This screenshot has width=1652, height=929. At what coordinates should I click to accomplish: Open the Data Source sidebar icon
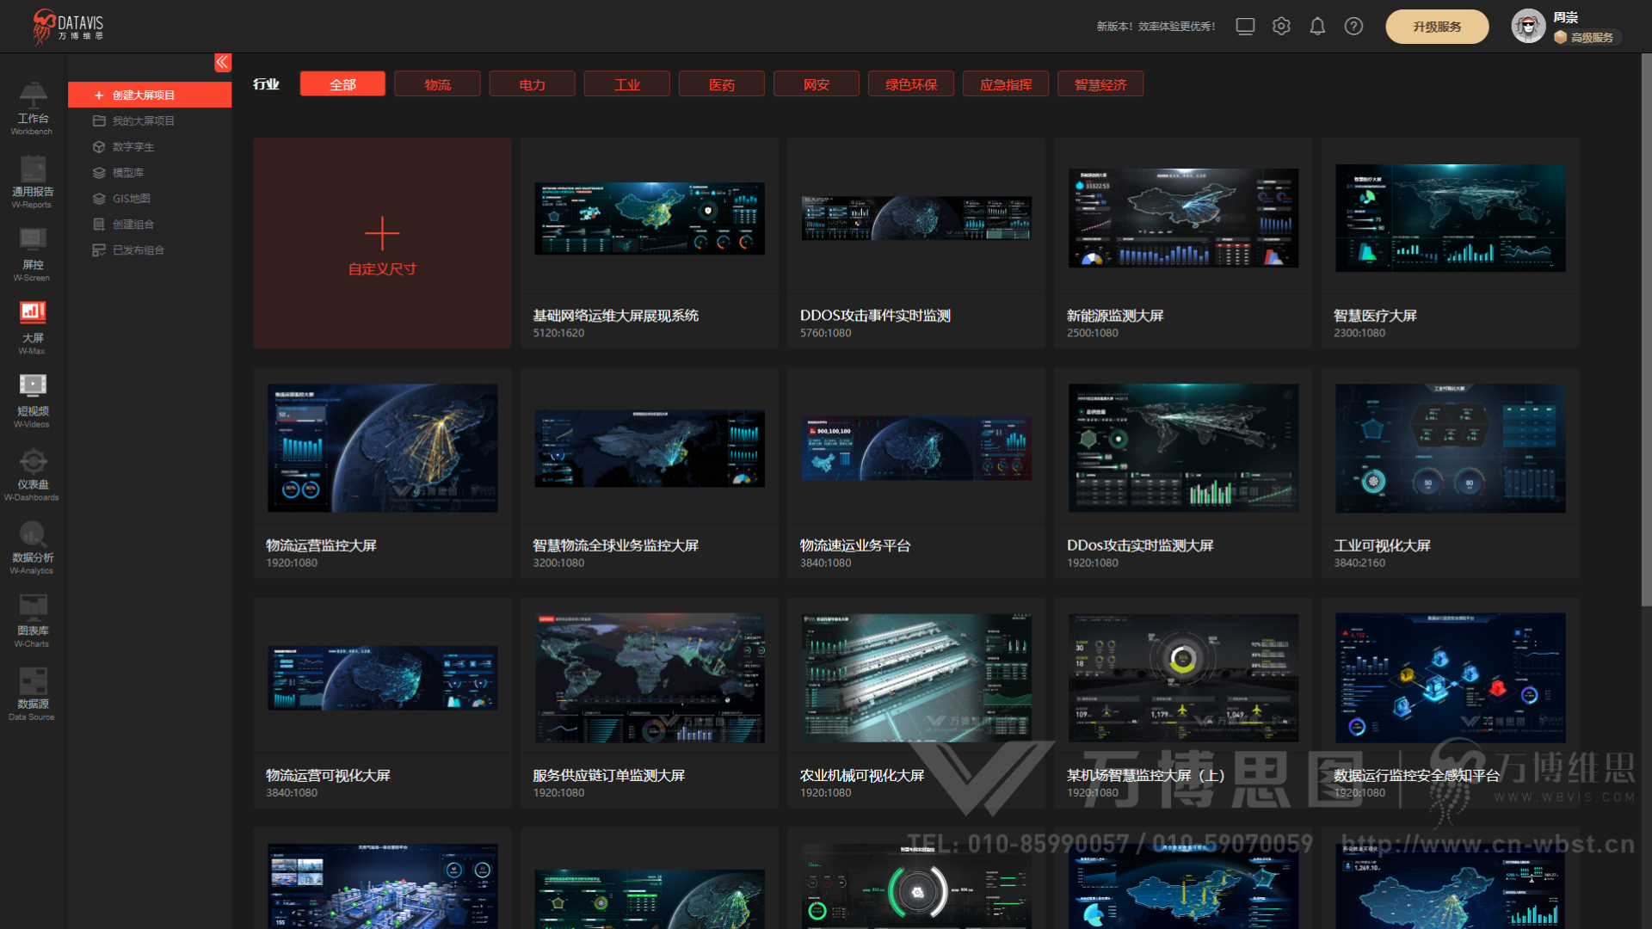point(33,681)
